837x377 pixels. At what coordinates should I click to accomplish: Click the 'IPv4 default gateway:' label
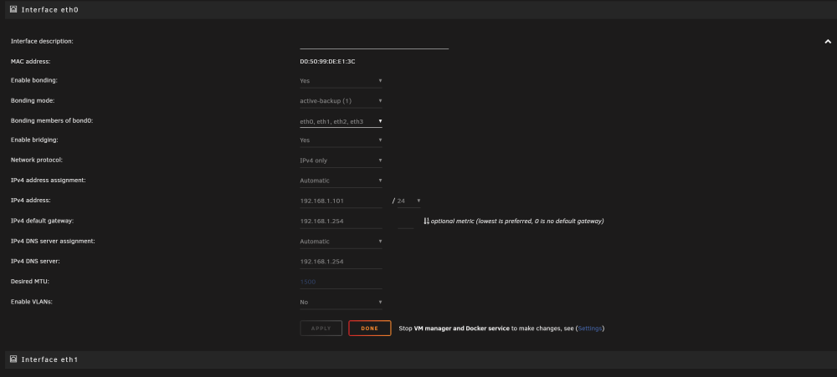42,221
